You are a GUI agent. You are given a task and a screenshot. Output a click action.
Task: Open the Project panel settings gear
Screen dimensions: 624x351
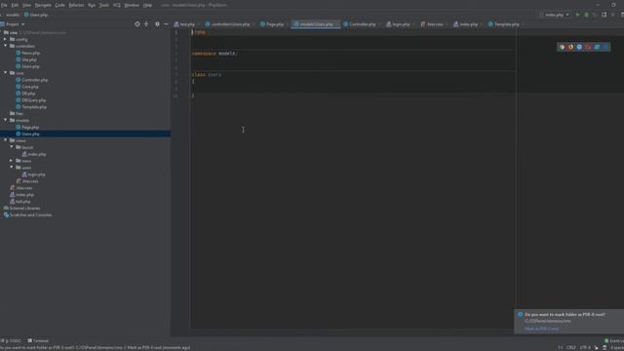pos(157,24)
